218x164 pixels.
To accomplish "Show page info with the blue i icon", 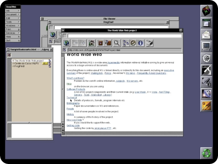I will pos(141,43).
